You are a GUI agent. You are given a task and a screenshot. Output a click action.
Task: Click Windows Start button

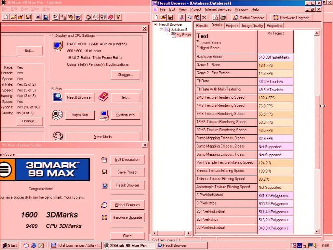click(10, 245)
